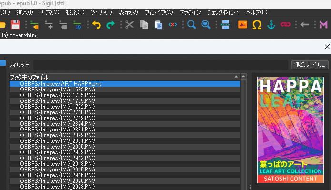This screenshot has width=331, height=190.
Task: Select OEBPS/Images/IMG_2920.PNG row
Action: point(125,180)
